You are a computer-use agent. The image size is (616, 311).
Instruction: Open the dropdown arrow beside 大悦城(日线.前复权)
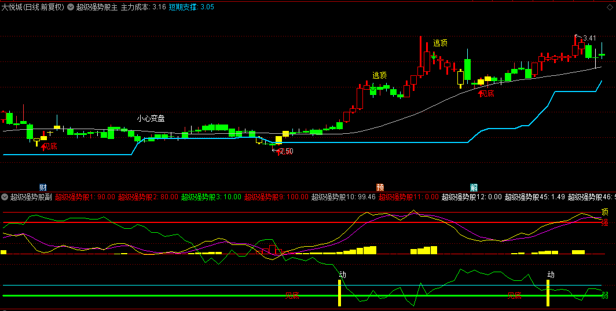71,7
